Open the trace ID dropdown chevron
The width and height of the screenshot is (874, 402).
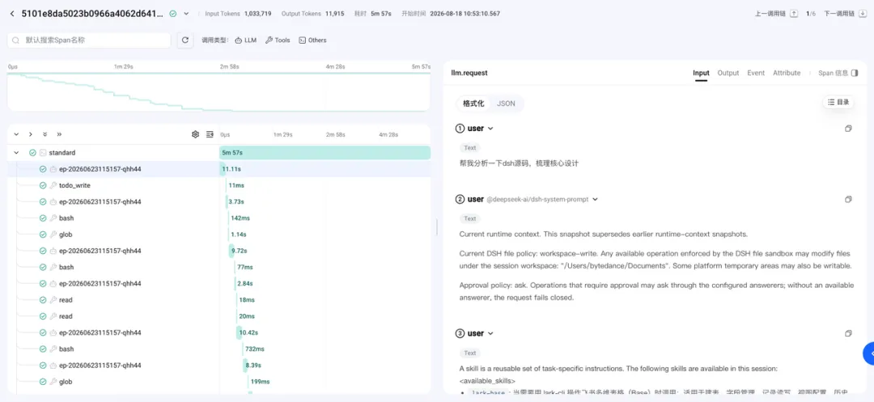(186, 14)
